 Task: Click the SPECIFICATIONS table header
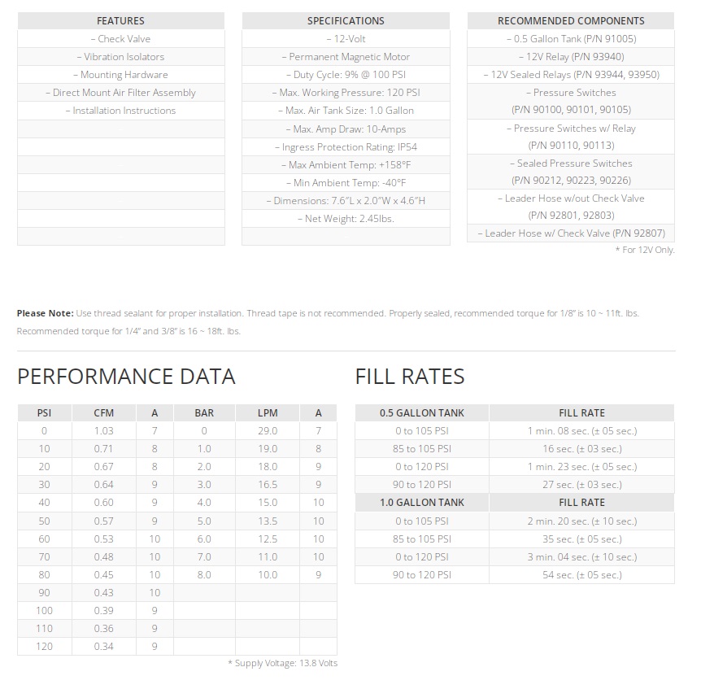(x=346, y=21)
